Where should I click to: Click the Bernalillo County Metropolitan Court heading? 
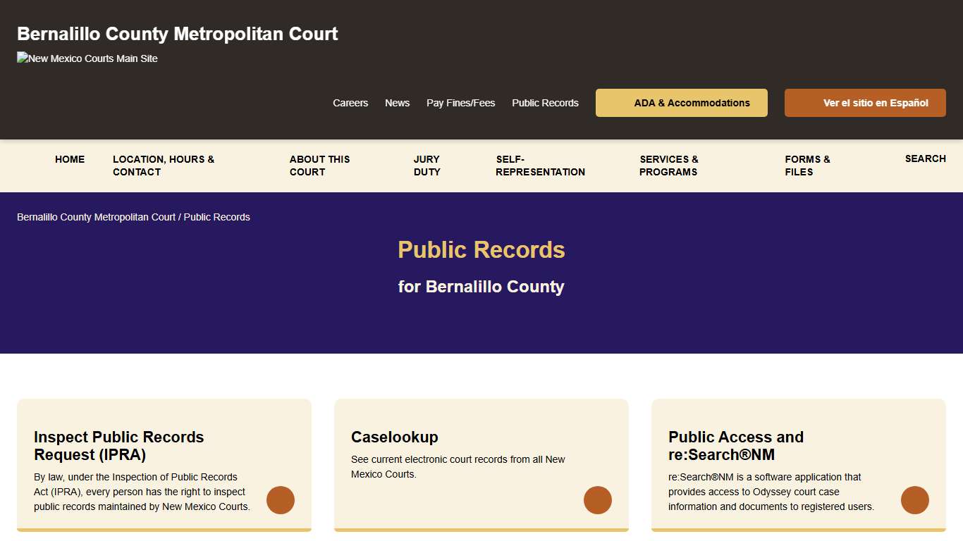(177, 33)
